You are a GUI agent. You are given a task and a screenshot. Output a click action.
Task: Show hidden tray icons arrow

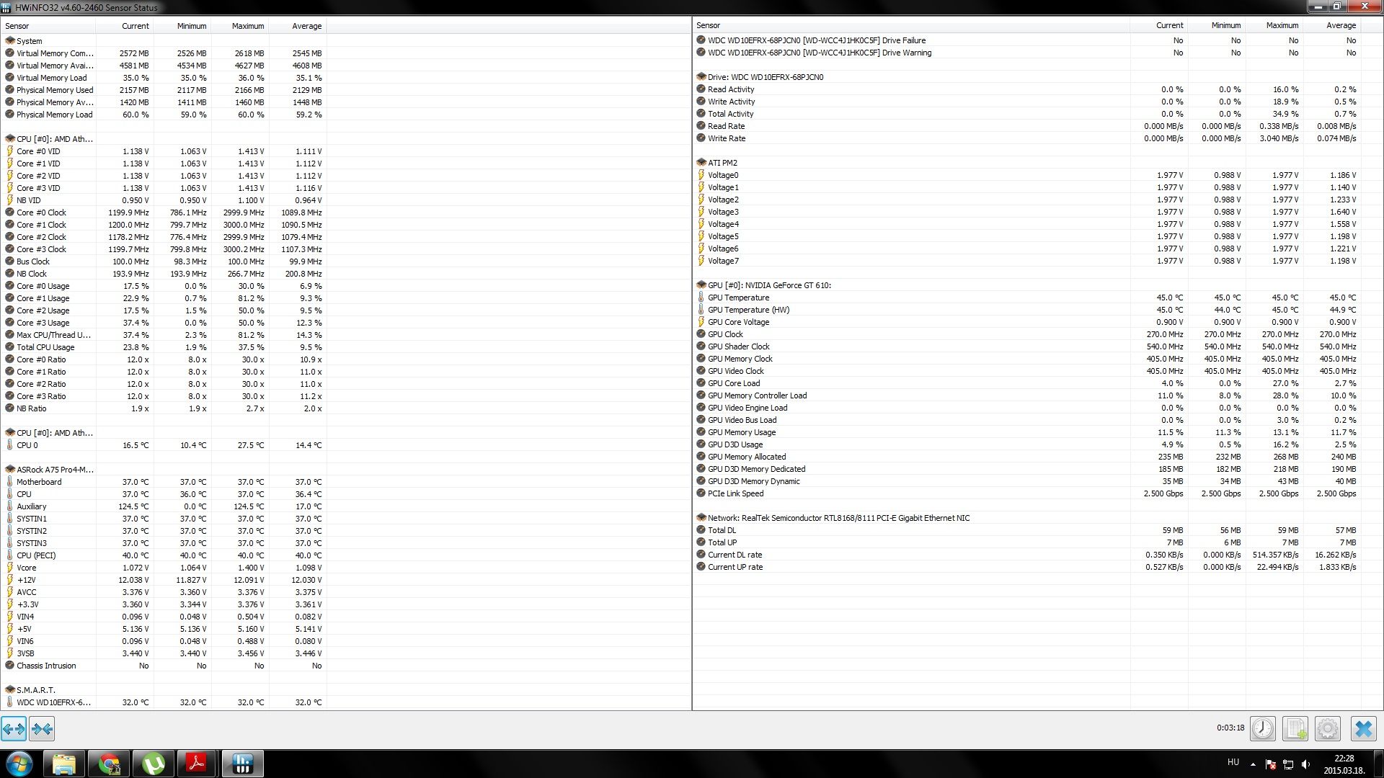[x=1253, y=764]
